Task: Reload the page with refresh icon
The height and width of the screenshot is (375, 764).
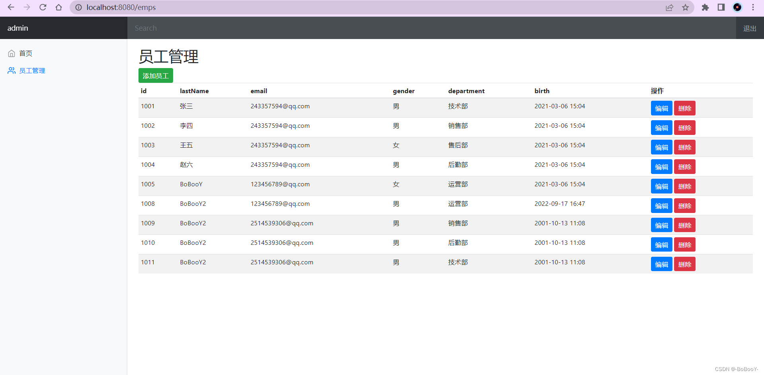Action: click(43, 7)
